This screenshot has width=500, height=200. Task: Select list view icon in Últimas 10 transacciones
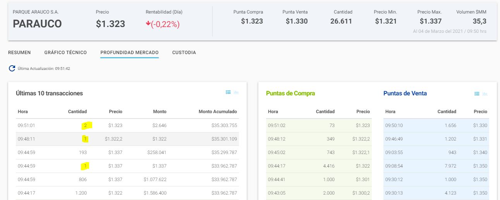click(228, 92)
